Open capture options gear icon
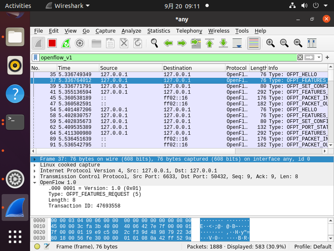334x251 pixels. pos(80,44)
